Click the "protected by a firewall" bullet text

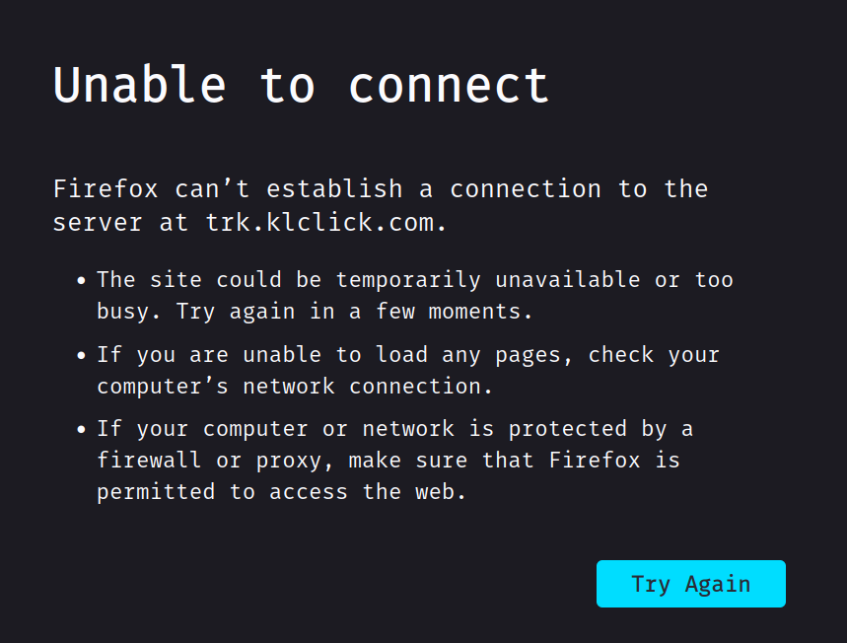pyautogui.click(x=394, y=429)
